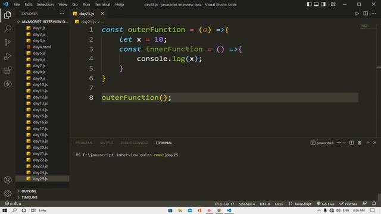This screenshot has height=214, width=381.
Task: Open the Accounts menu icon
Action: (8, 180)
